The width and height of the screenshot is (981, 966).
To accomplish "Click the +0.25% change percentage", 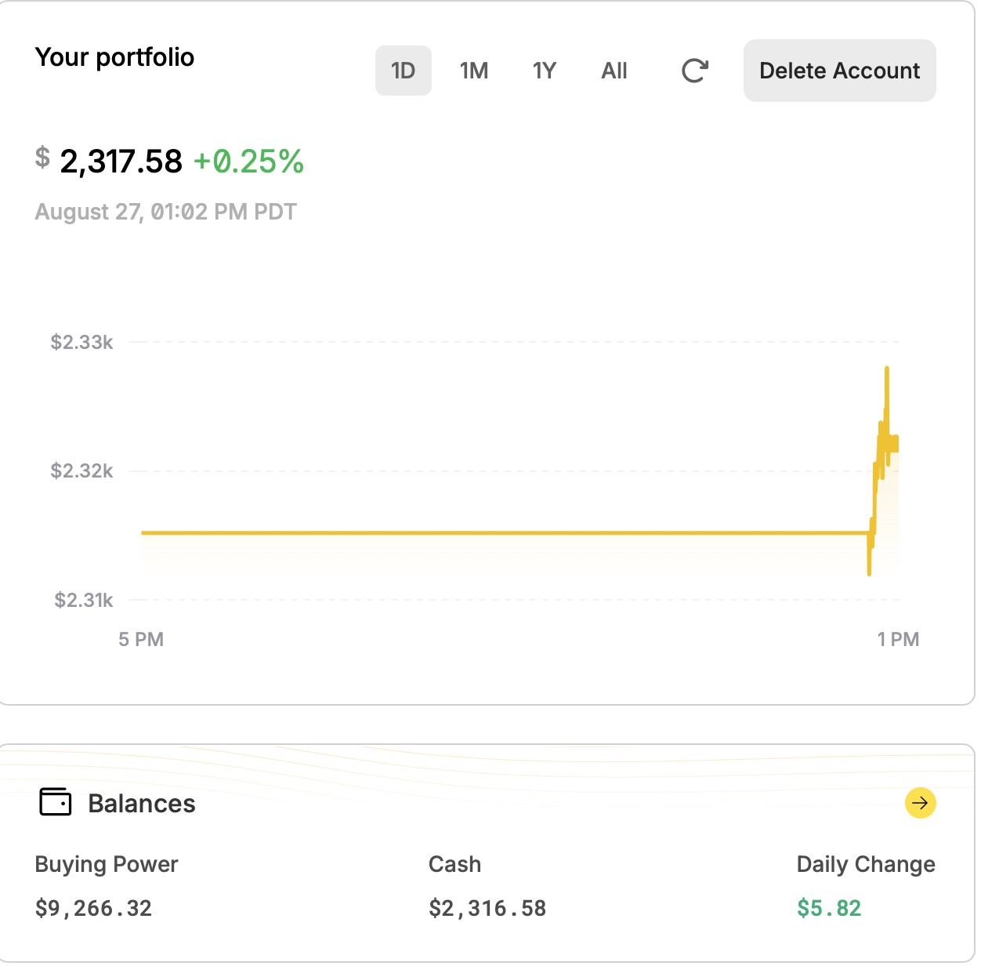I will point(248,162).
